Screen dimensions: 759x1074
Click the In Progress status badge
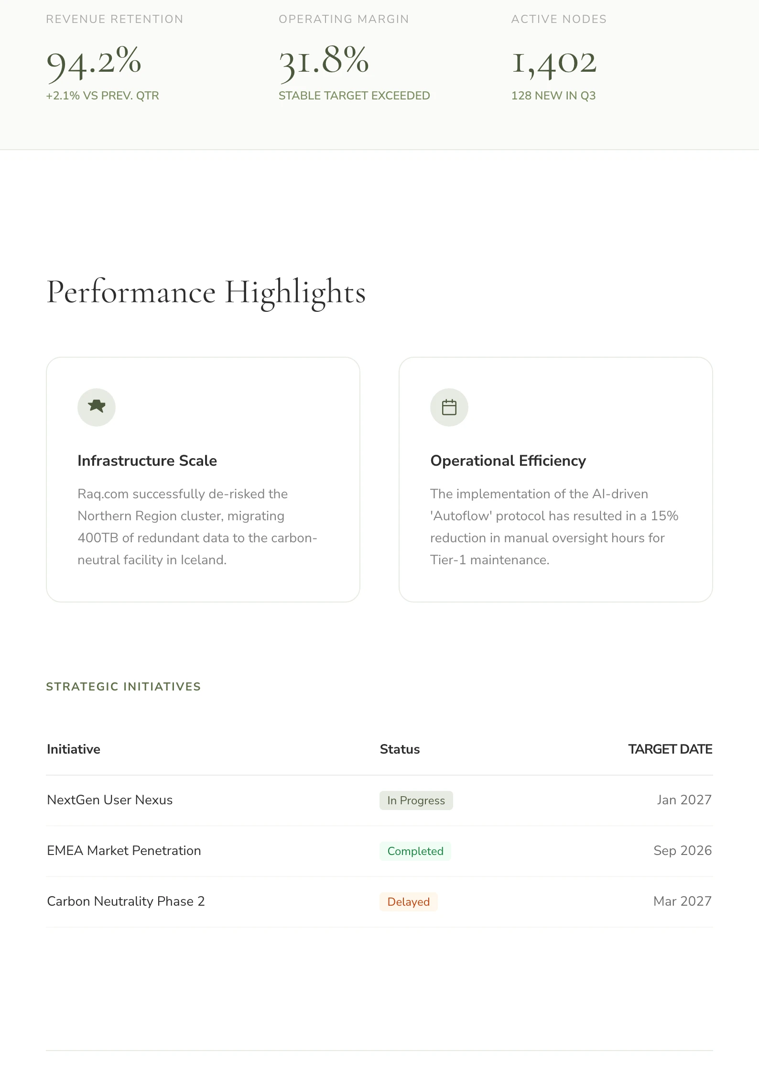click(416, 800)
